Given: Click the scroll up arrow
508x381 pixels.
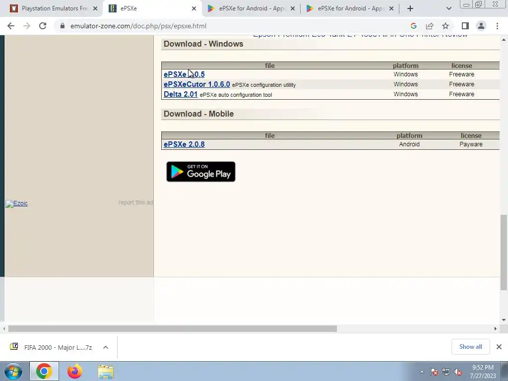Looking at the screenshot, I should [504, 40].
